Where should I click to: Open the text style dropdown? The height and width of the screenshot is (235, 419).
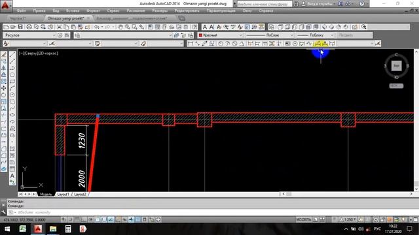pos(45,44)
